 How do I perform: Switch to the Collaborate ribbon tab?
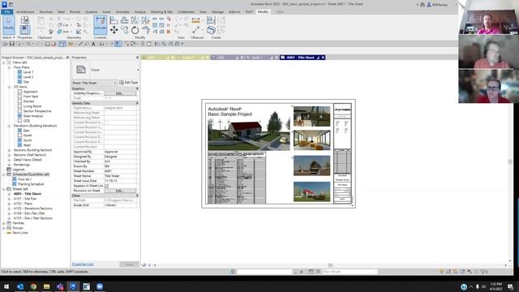(186, 12)
